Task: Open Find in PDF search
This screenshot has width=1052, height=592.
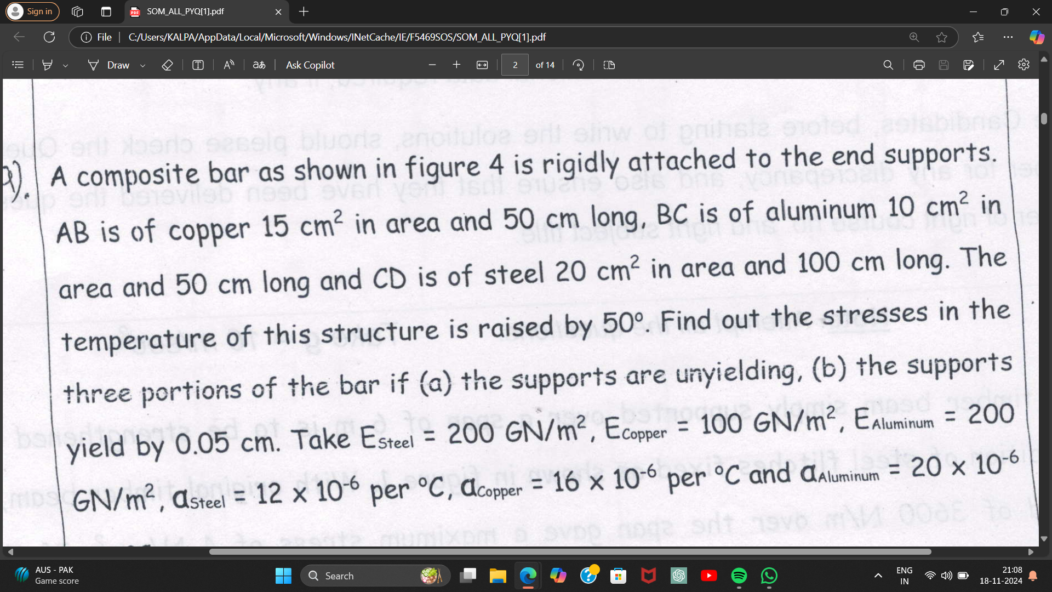Action: click(888, 65)
